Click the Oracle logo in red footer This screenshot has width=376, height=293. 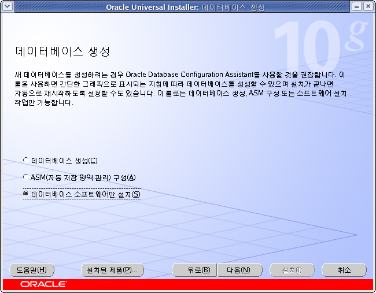click(x=43, y=284)
